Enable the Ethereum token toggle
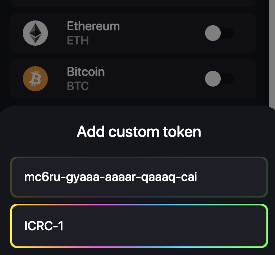The width and height of the screenshot is (275, 255). pyautogui.click(x=219, y=33)
